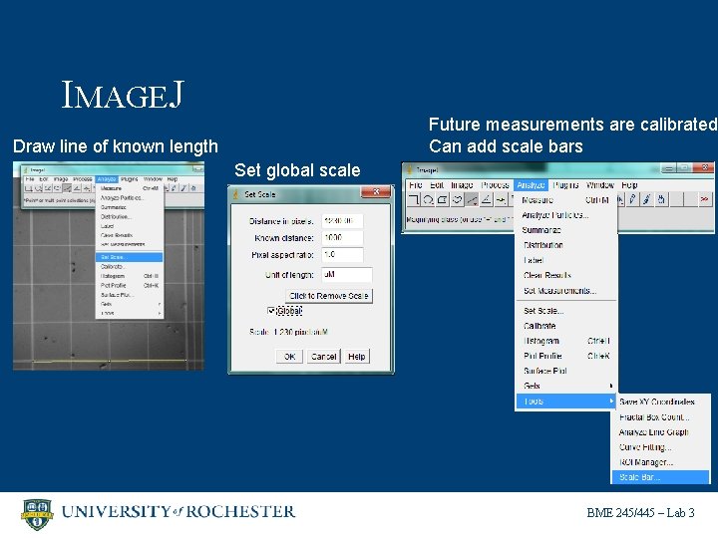Select Rectangle tool in large ImageJ toolbar
This screenshot has width=718, height=538.
point(414,199)
